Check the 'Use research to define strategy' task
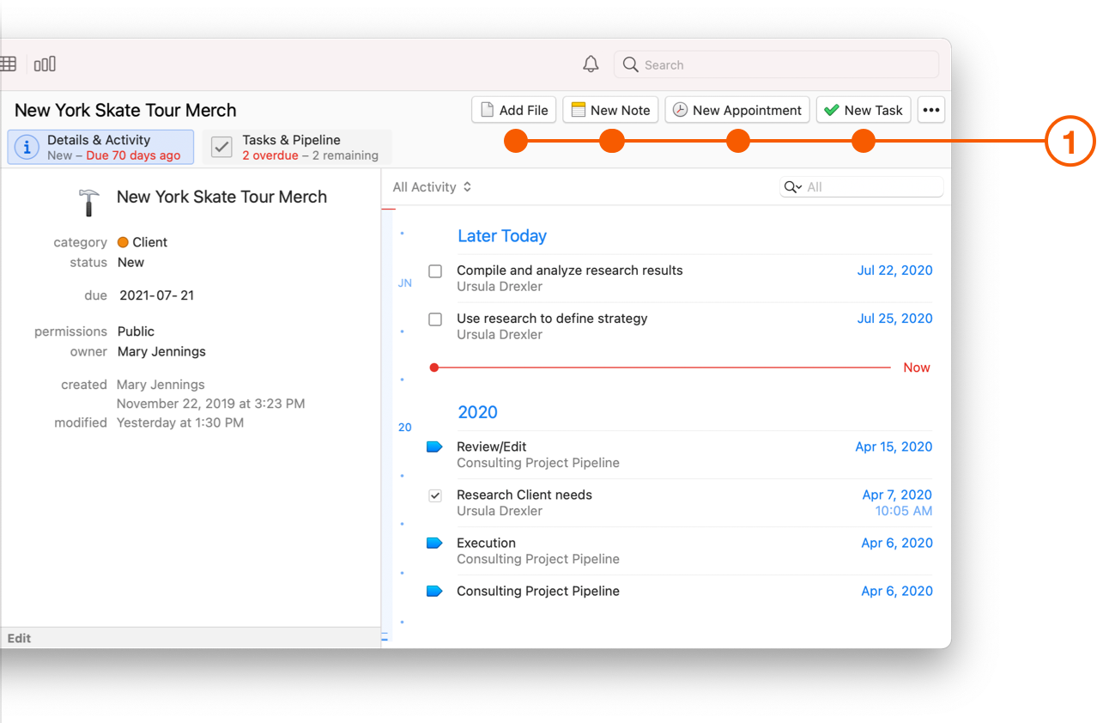 pos(435,319)
